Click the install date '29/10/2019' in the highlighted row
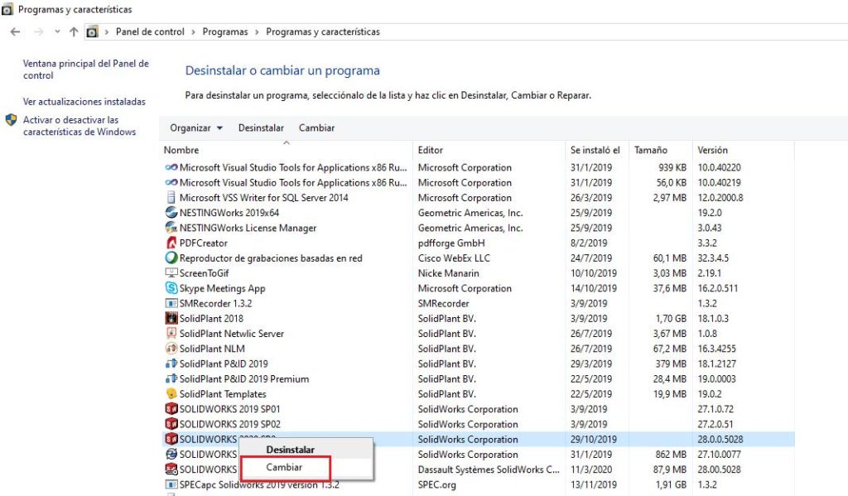848x496 pixels. 593,439
